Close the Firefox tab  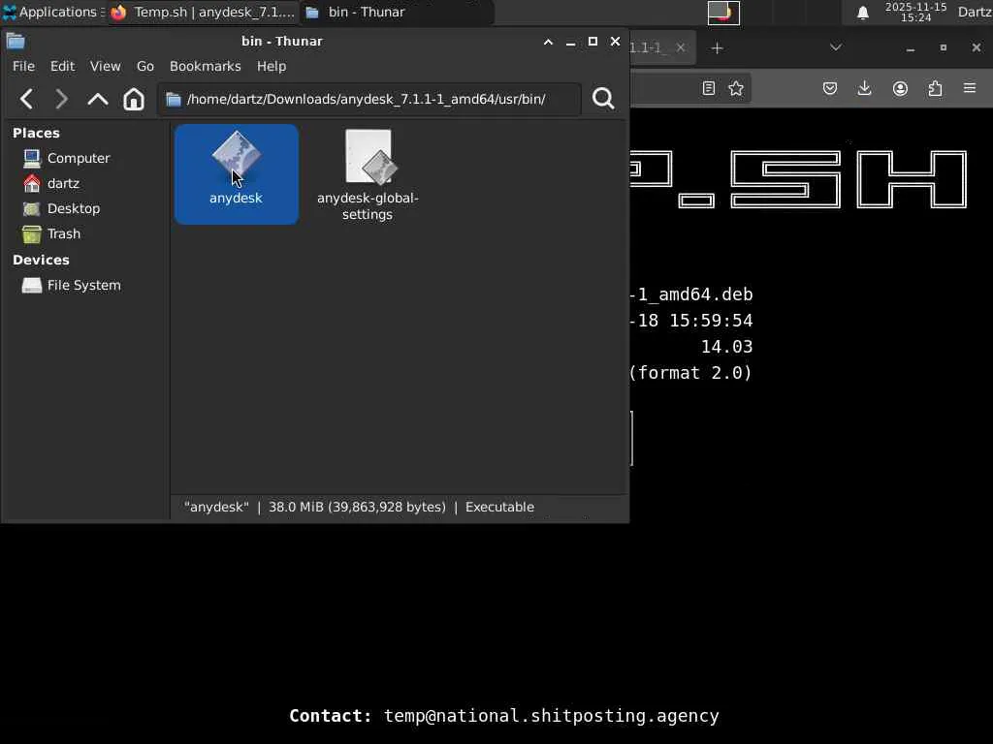(x=680, y=47)
